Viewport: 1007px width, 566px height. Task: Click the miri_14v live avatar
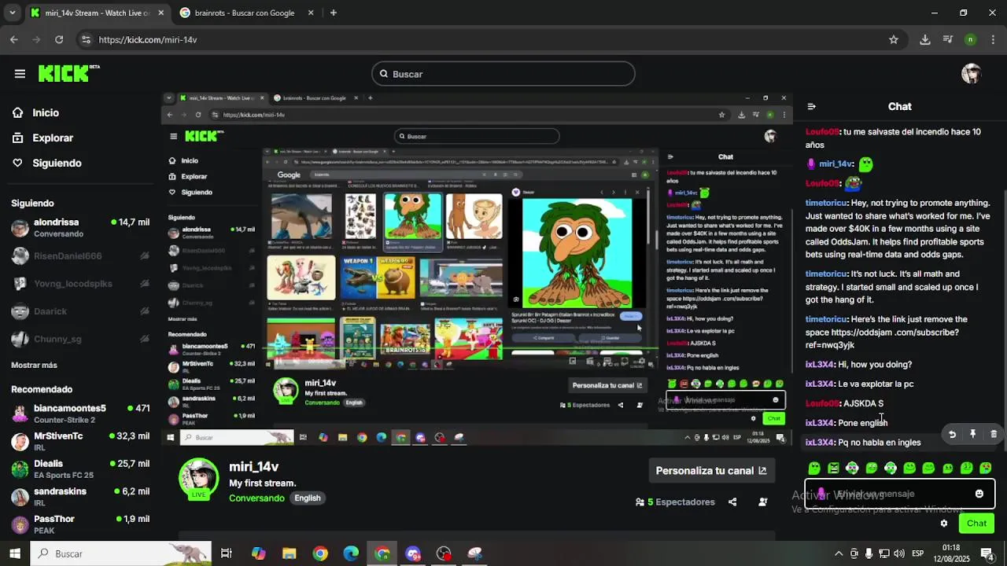pyautogui.click(x=199, y=479)
